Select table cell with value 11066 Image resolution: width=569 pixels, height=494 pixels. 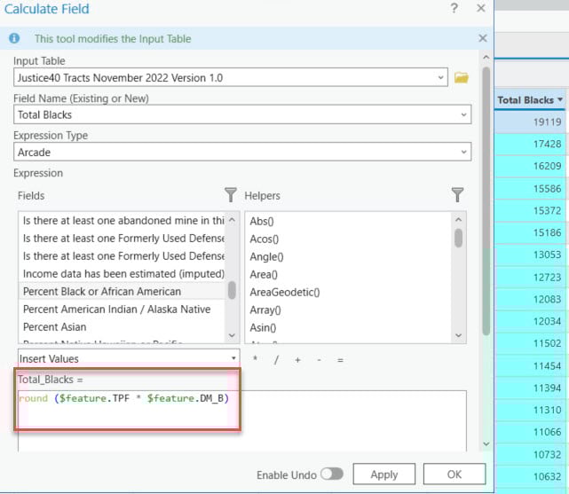pyautogui.click(x=530, y=432)
